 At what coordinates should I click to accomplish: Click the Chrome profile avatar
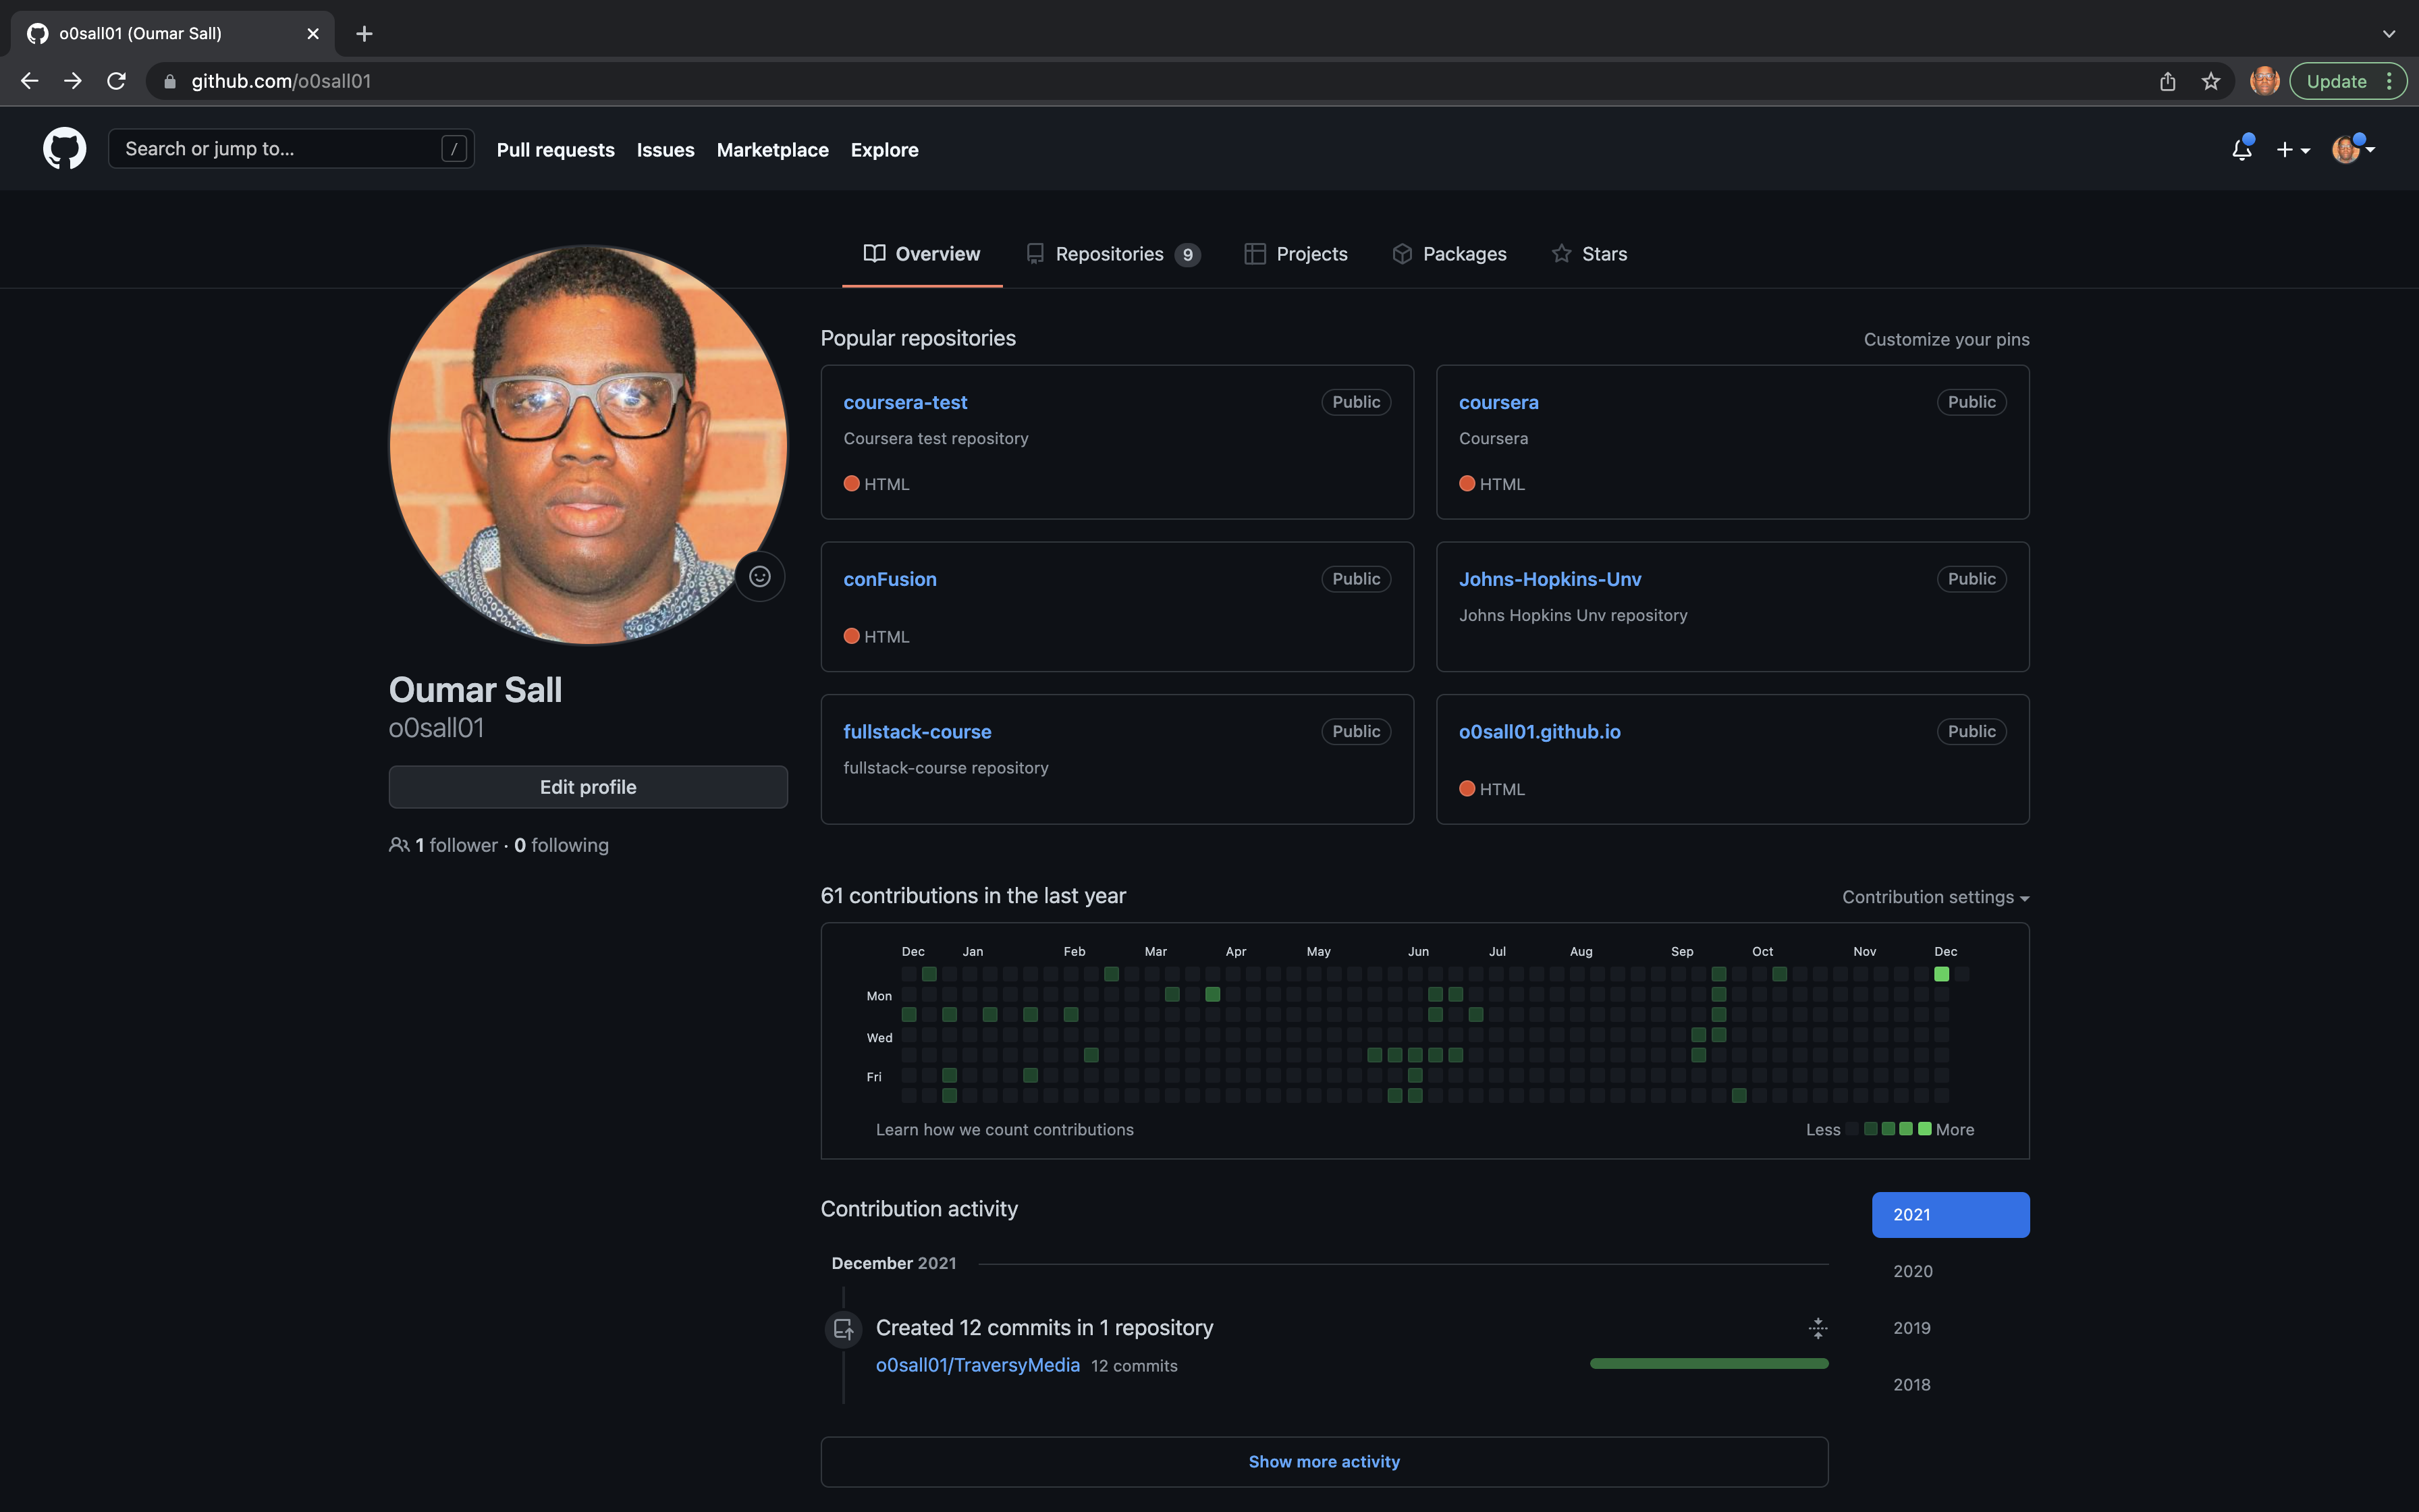pyautogui.click(x=2264, y=81)
